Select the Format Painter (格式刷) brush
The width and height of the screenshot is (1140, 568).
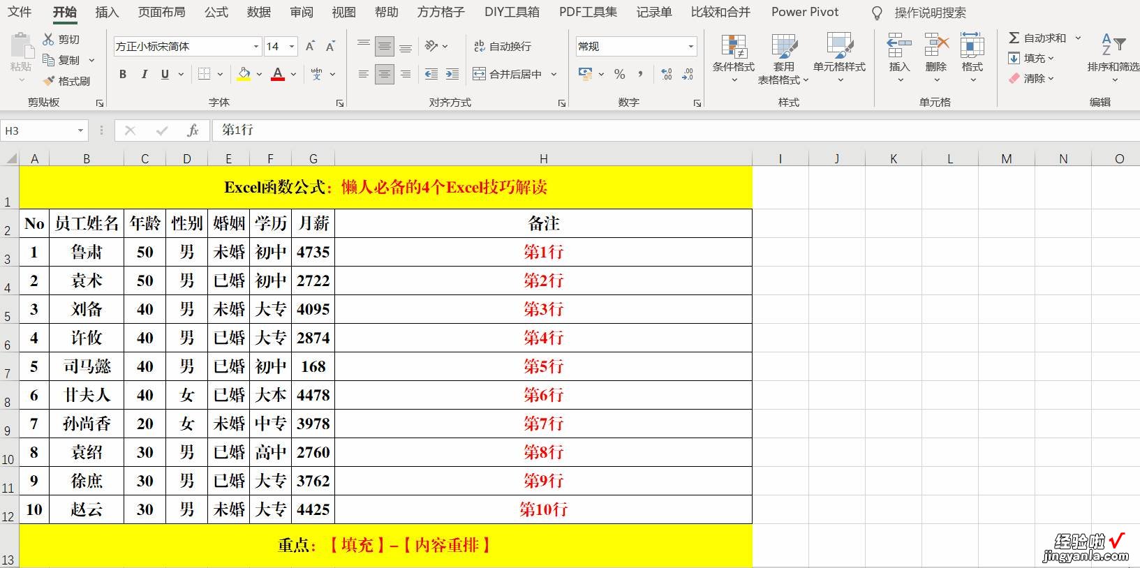point(48,81)
